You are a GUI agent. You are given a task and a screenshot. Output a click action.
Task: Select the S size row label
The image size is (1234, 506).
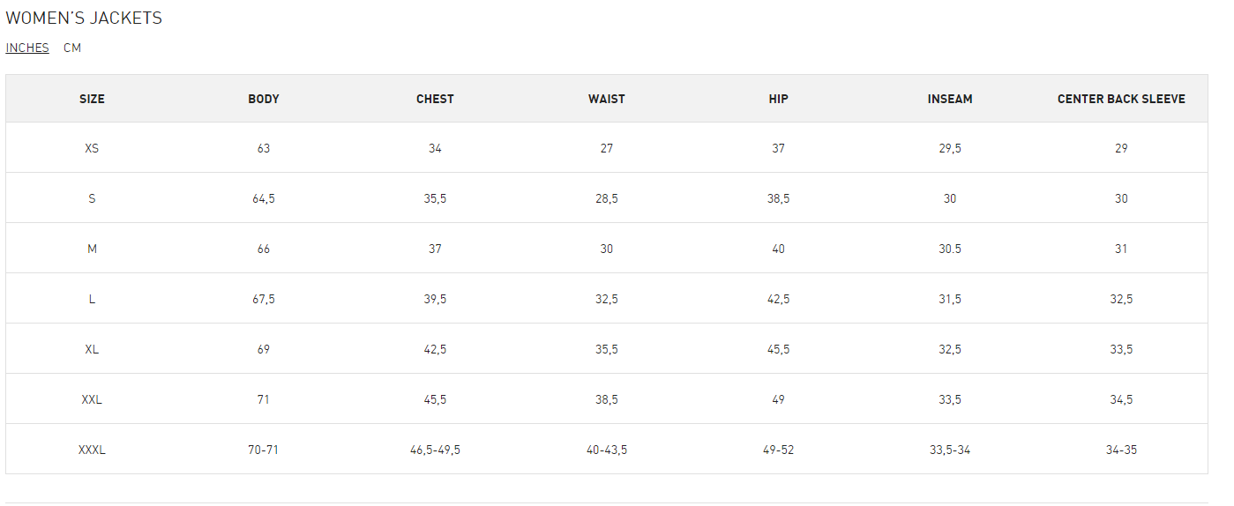point(92,198)
